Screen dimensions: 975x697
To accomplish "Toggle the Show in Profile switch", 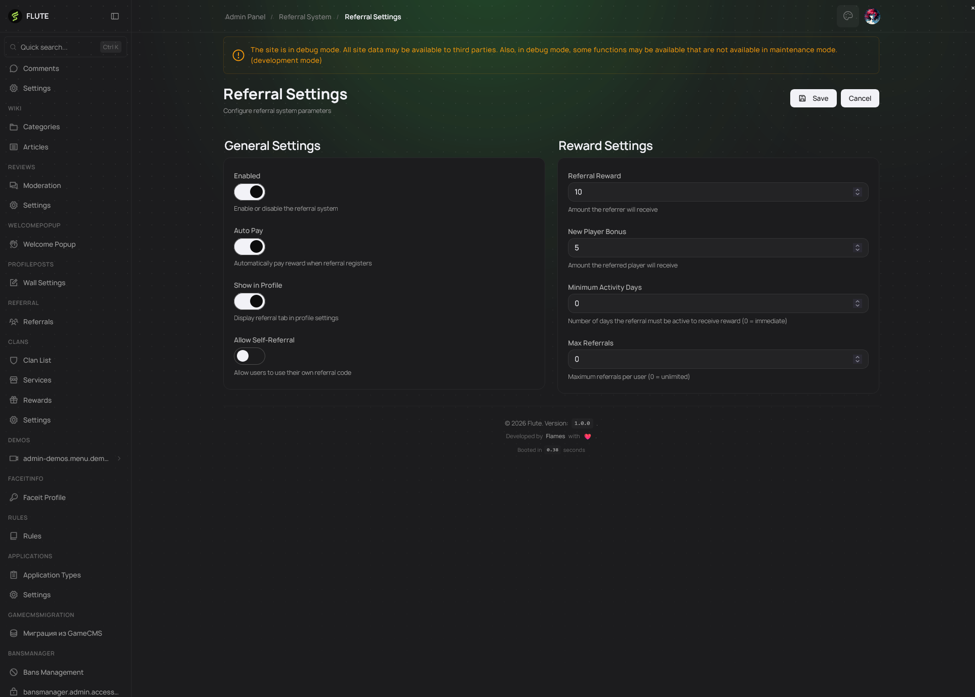I will point(250,301).
